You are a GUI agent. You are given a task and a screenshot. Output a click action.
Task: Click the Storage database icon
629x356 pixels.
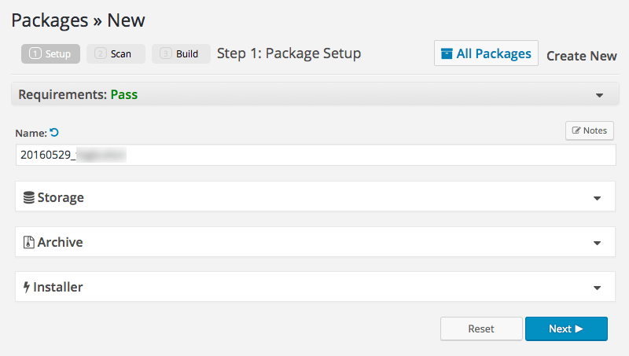pyautogui.click(x=29, y=197)
